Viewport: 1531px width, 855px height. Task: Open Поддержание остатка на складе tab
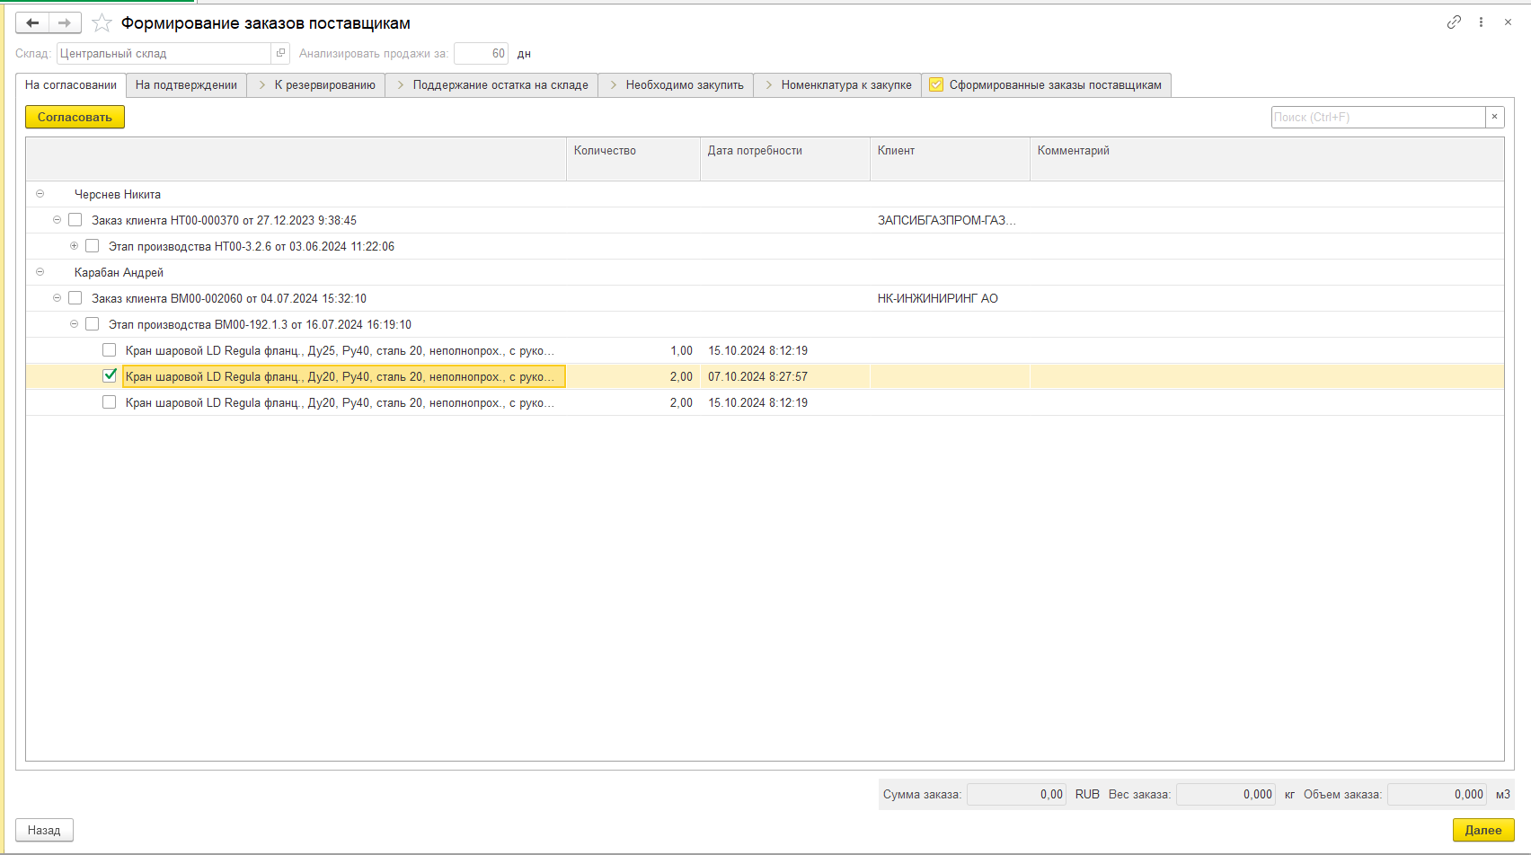(x=491, y=84)
